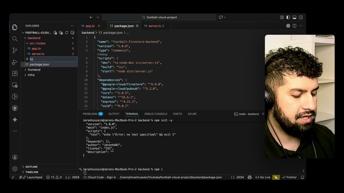Viewport: 344px width, 193px height.
Task: Expand breadcrumb ellipsis after package.json
Action: coord(128,33)
